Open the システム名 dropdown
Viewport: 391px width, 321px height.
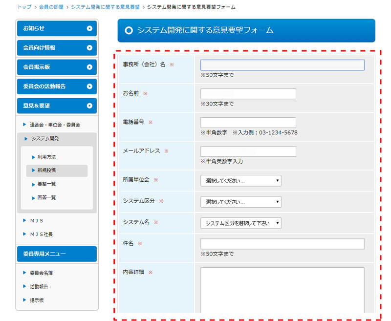tap(240, 223)
